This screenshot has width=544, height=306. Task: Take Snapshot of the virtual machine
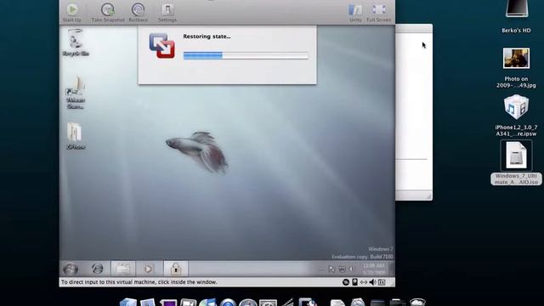tap(108, 13)
